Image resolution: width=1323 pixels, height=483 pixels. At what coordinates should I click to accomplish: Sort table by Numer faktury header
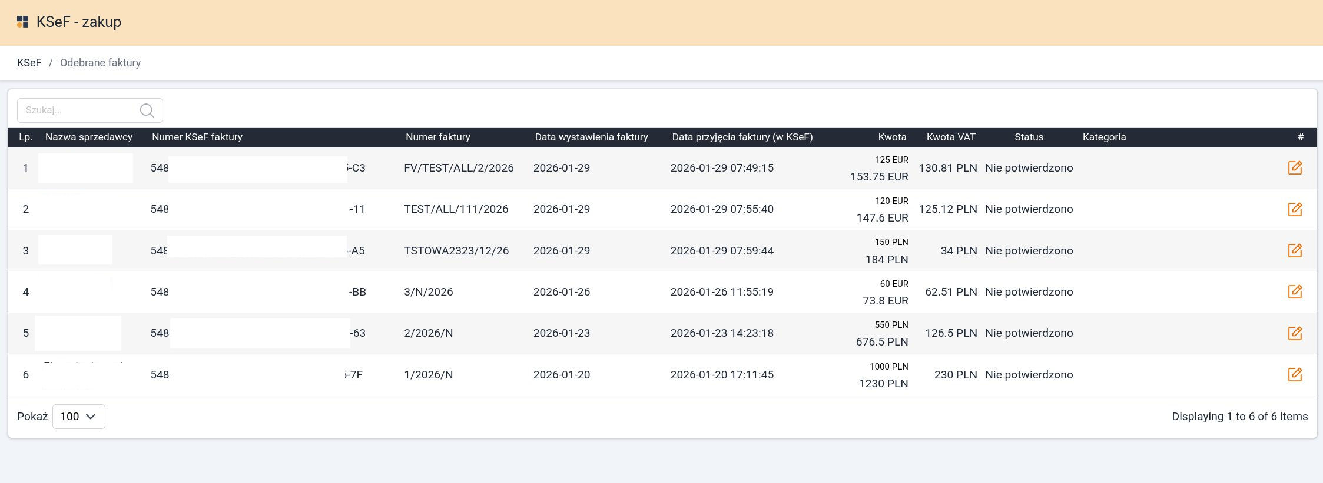437,137
